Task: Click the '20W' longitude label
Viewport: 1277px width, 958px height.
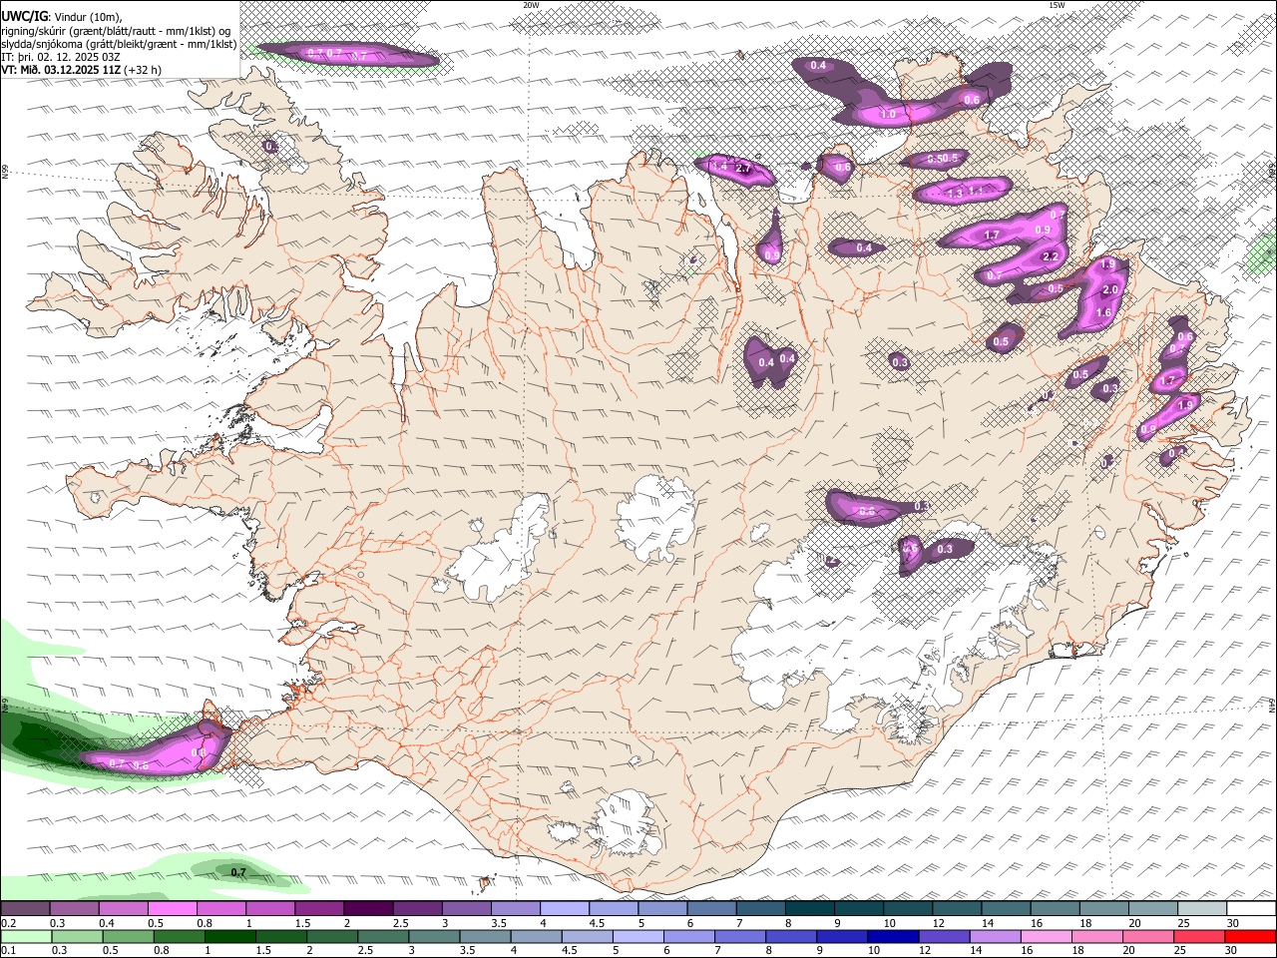Action: (x=531, y=5)
